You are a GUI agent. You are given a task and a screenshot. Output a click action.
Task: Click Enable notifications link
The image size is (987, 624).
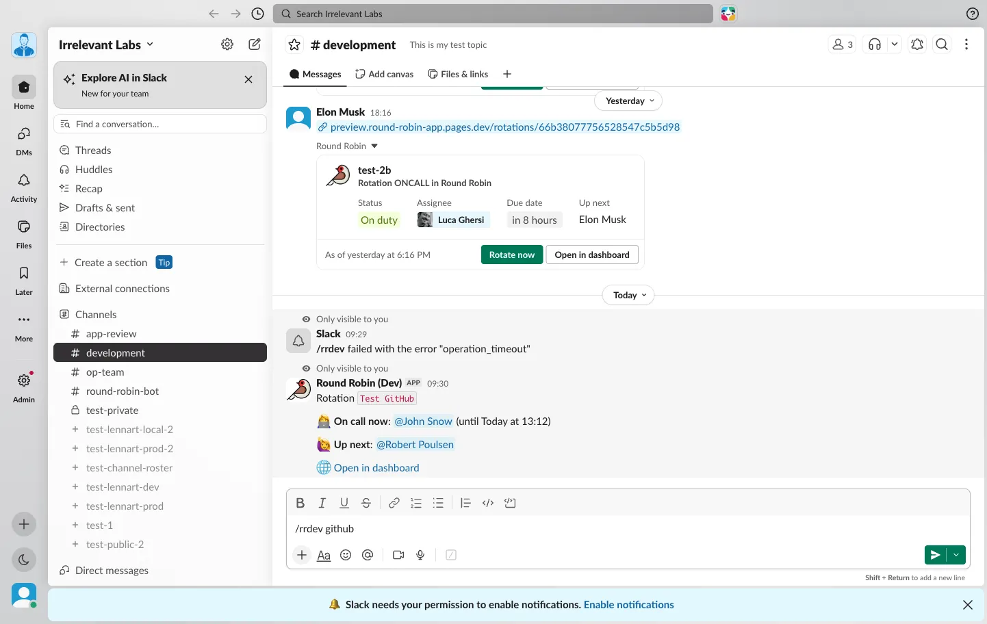[x=628, y=604]
